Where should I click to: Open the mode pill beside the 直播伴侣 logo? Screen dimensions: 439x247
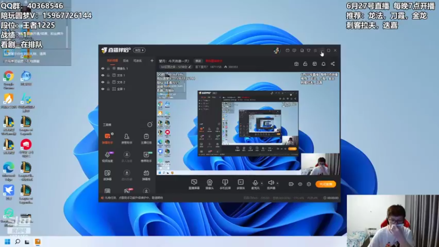click(139, 50)
